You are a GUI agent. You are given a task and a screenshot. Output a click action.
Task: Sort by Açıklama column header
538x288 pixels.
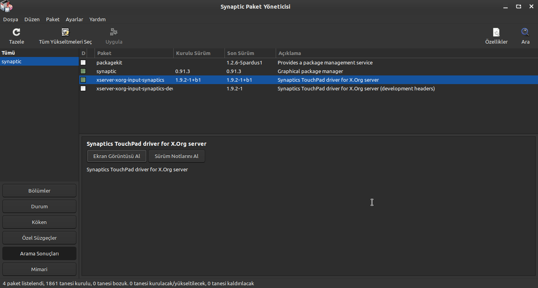[407, 53]
